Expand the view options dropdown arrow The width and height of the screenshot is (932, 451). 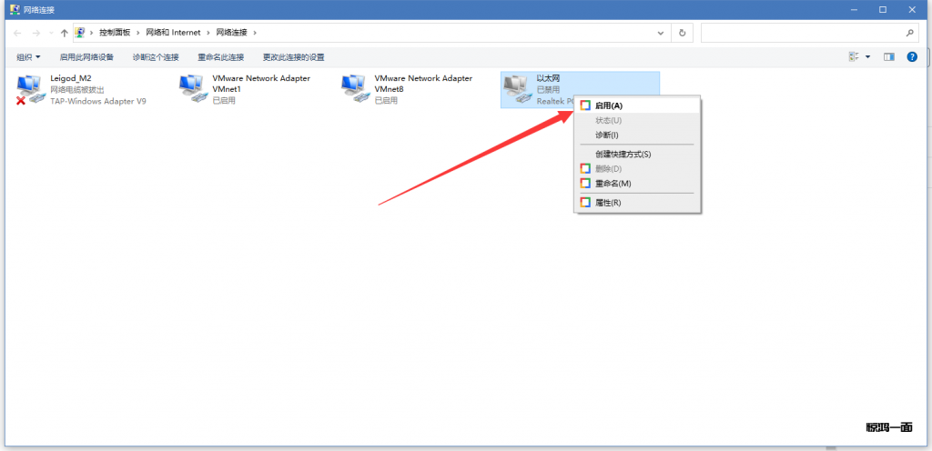868,56
